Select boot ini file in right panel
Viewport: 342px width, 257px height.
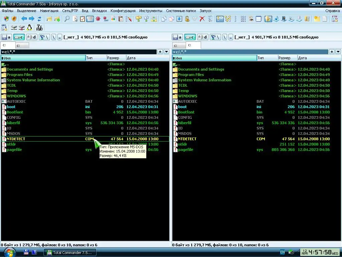(256, 107)
